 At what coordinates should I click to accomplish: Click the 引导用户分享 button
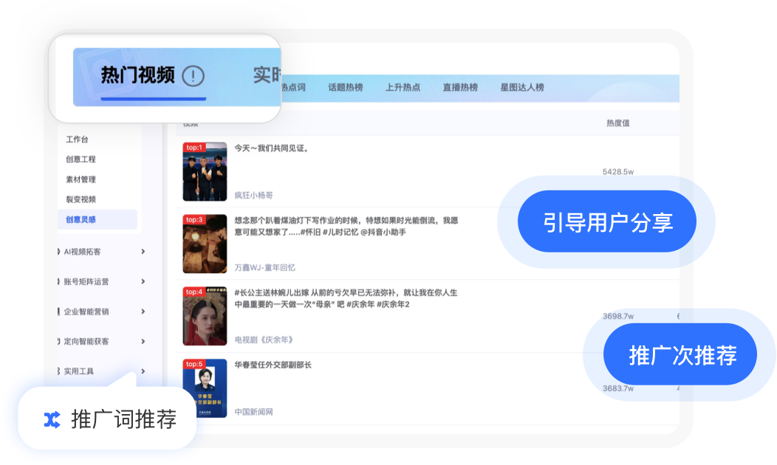click(607, 222)
